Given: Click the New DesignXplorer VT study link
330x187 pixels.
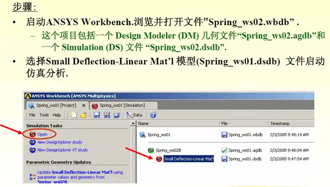Looking at the screenshot, I should point(63,150).
